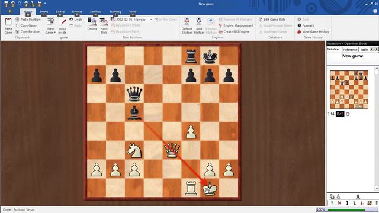Click highlighted move Bc5 in the notation
The image size is (379, 213).
[340, 114]
